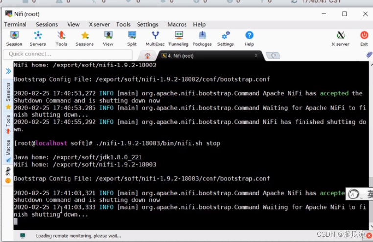
Task: Click the red Exit power icon
Action: point(364,39)
